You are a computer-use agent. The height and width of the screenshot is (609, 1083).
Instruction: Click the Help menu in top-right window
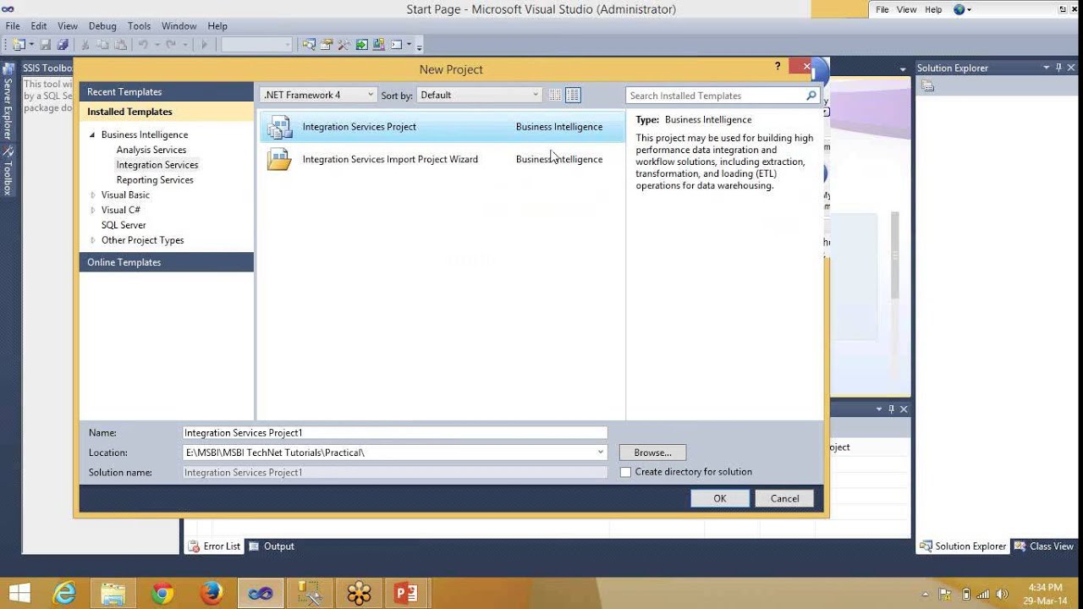933,9
